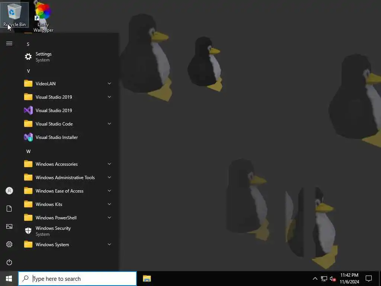The width and height of the screenshot is (381, 286).
Task: Open the user account icon in sidebar
Action: coord(9,191)
